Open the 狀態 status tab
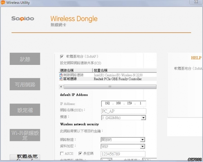Viewport: 203px width, 162px height. [x=25, y=59]
